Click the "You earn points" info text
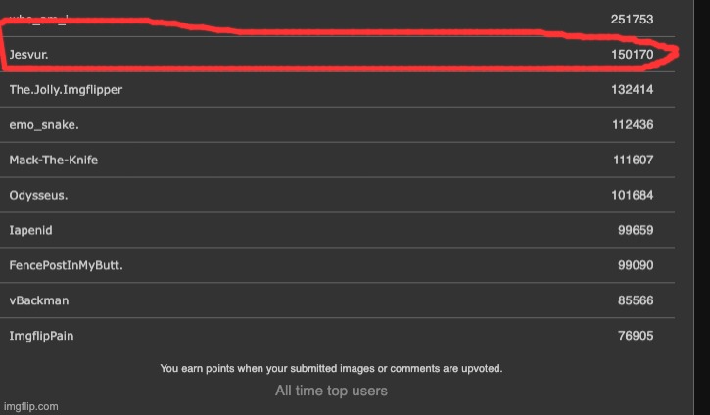 [331, 368]
